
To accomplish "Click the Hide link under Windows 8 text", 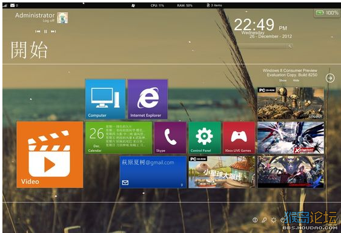I will click(x=296, y=80).
